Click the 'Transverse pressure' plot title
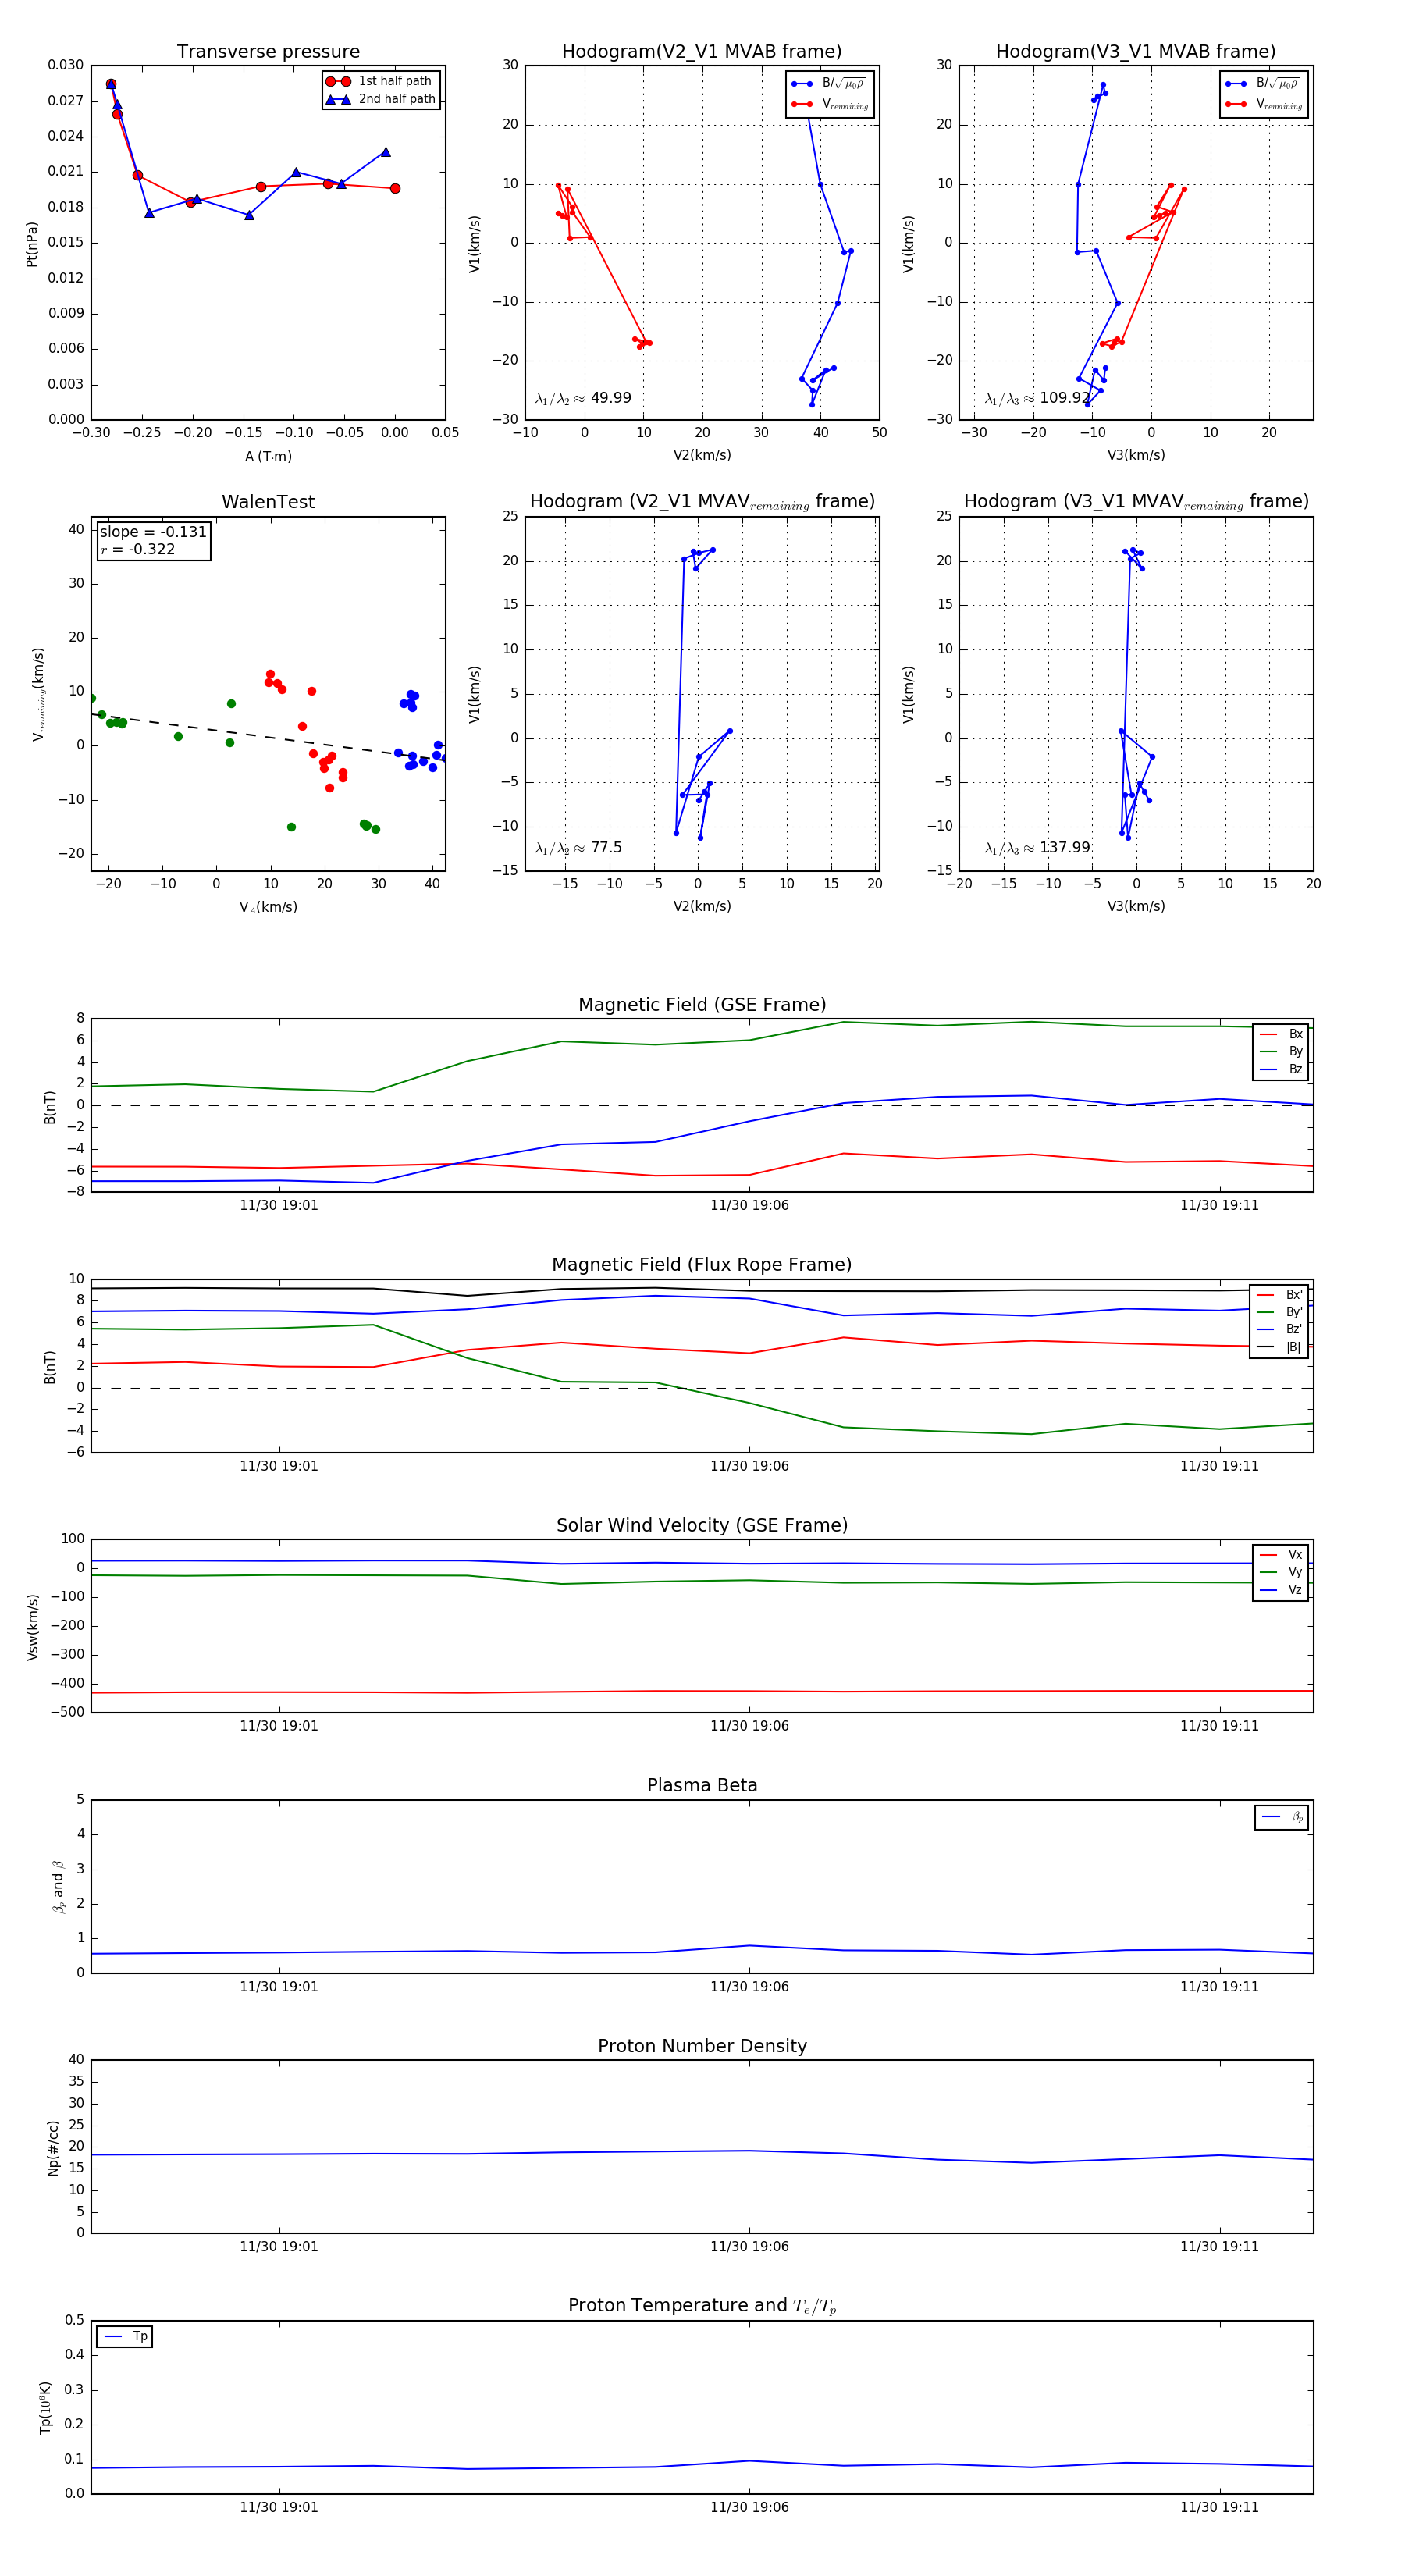The width and height of the screenshot is (1405, 2576). coord(268,52)
